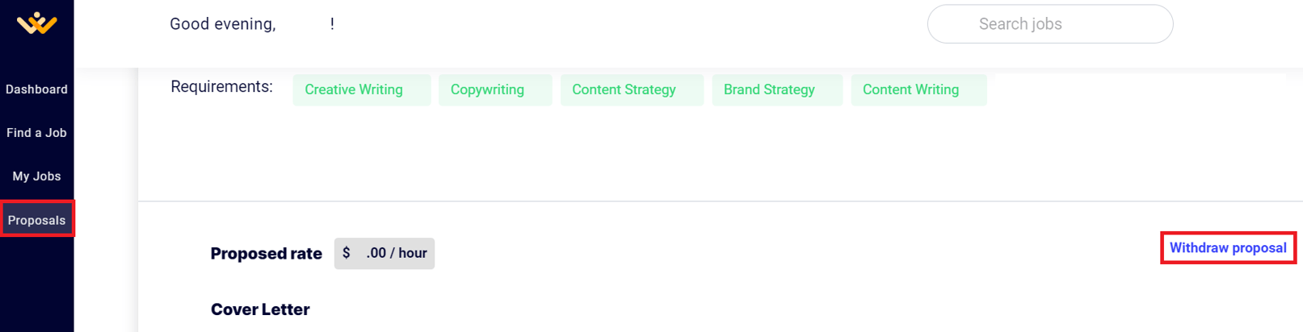Click the yellow logo in the sidebar

pos(36,23)
